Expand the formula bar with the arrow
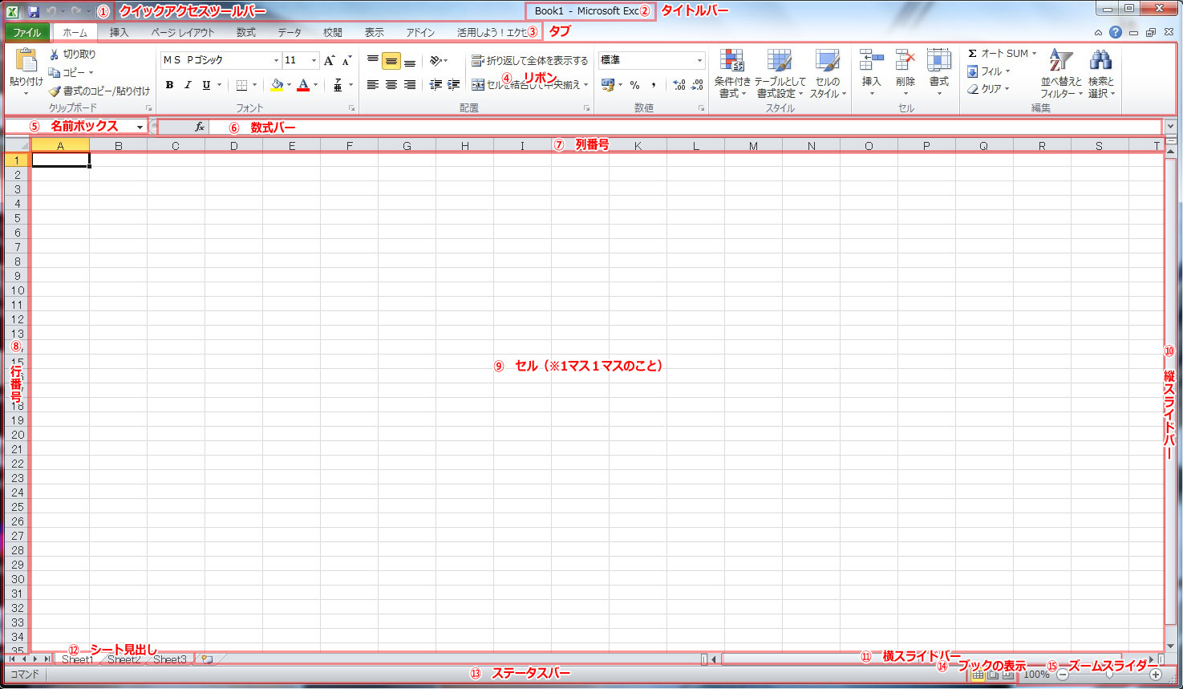 pyautogui.click(x=1170, y=127)
